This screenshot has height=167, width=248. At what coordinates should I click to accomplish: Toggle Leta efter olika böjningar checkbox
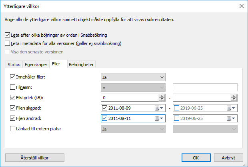pyautogui.click(x=8, y=35)
